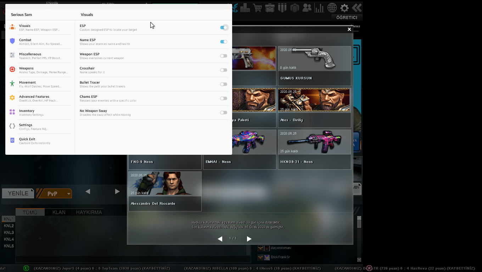Select the Ates - Diriliş item card
The height and width of the screenshot is (272, 482).
(314, 108)
